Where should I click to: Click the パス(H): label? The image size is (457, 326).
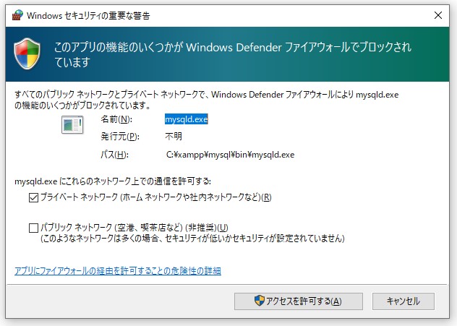(114, 155)
